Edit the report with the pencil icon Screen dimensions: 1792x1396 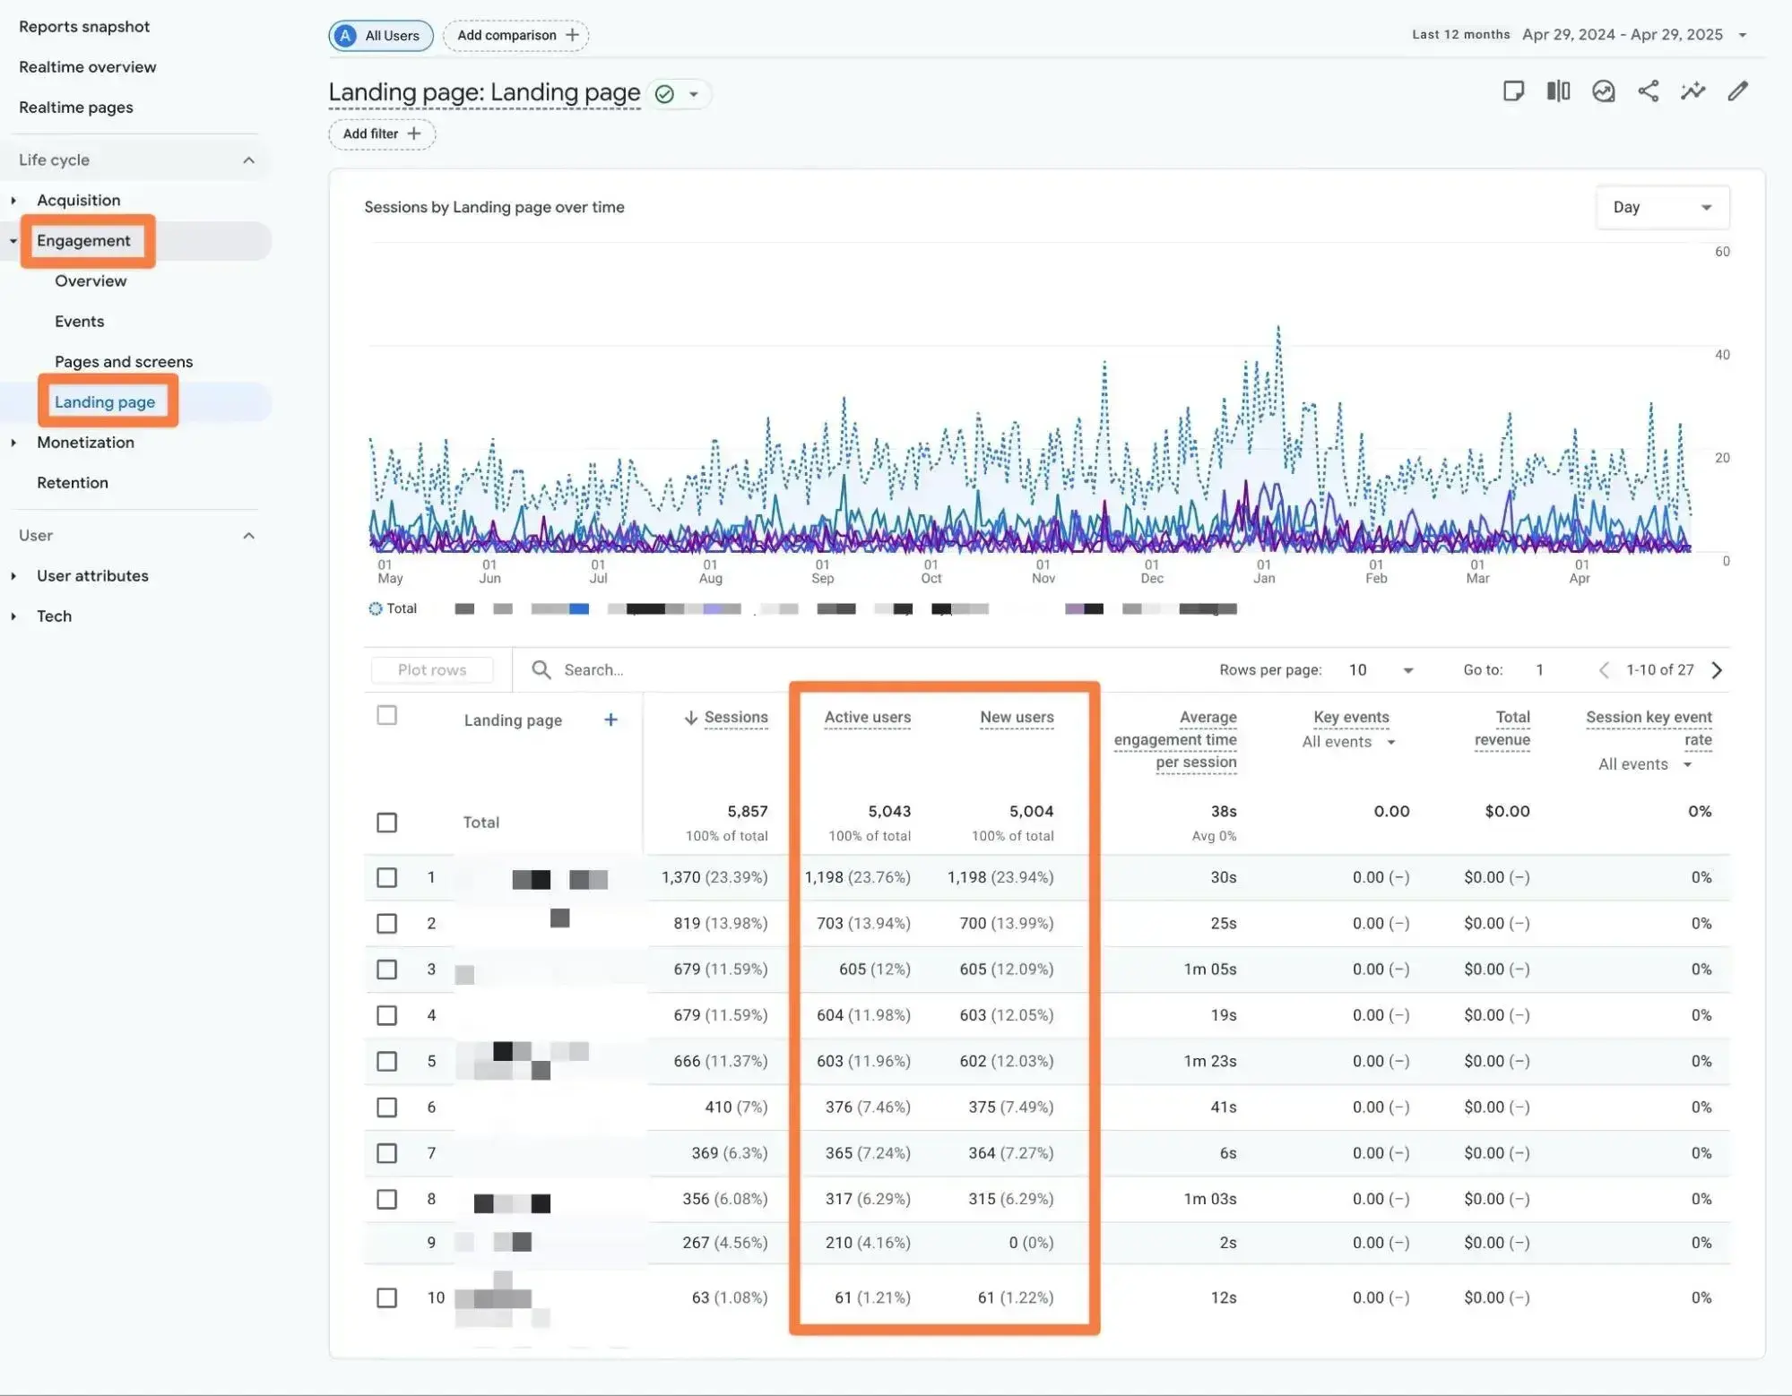click(1737, 90)
